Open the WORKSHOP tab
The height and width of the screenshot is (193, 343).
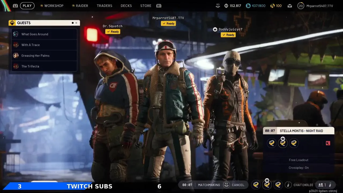(x=54, y=6)
